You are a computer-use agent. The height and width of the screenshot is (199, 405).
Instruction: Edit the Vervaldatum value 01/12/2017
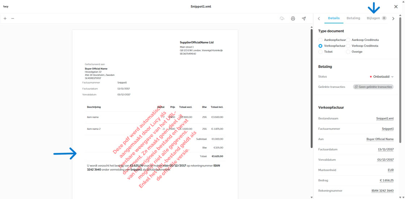coord(385,160)
